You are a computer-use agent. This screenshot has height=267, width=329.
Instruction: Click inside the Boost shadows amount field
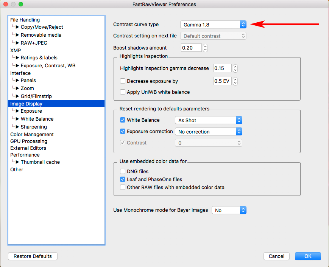(x=191, y=48)
